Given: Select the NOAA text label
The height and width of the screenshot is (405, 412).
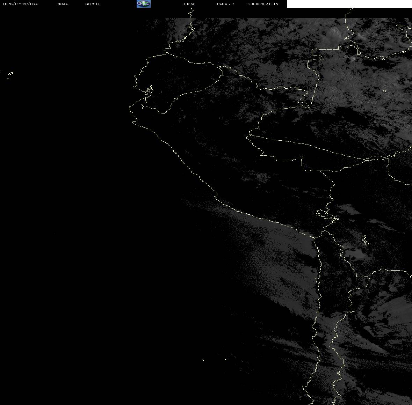Looking at the screenshot, I should (63, 4).
